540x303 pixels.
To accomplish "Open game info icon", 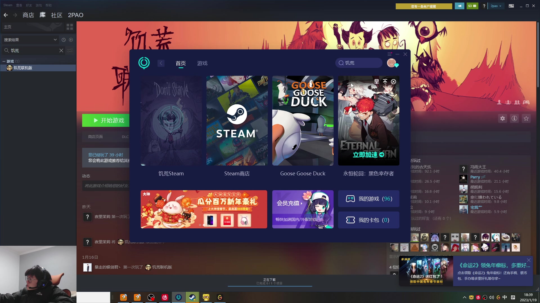I will (514, 118).
